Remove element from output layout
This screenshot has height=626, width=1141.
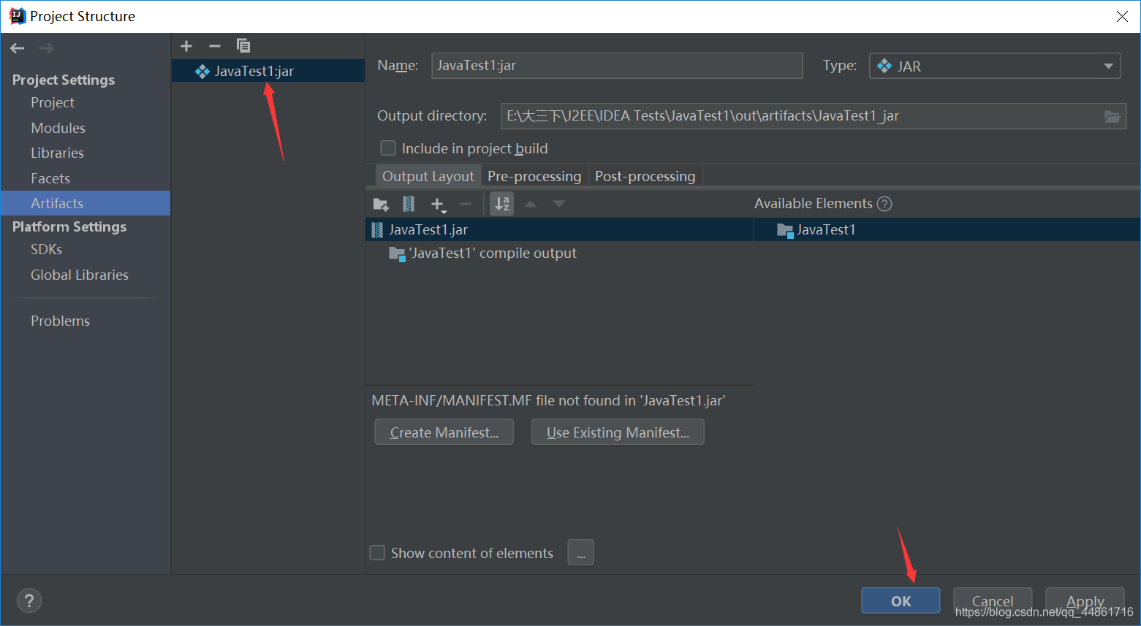click(x=466, y=204)
